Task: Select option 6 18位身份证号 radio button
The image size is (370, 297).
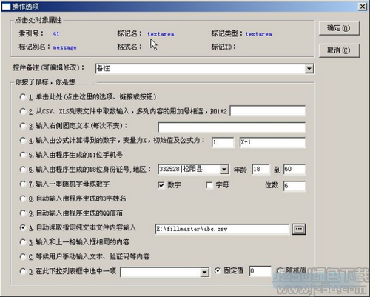Action: (22, 170)
